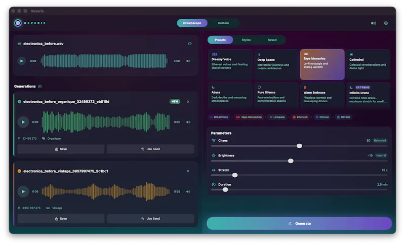The width and height of the screenshot is (405, 245).
Task: Select the Dreamy Voice preset
Action: click(230, 64)
